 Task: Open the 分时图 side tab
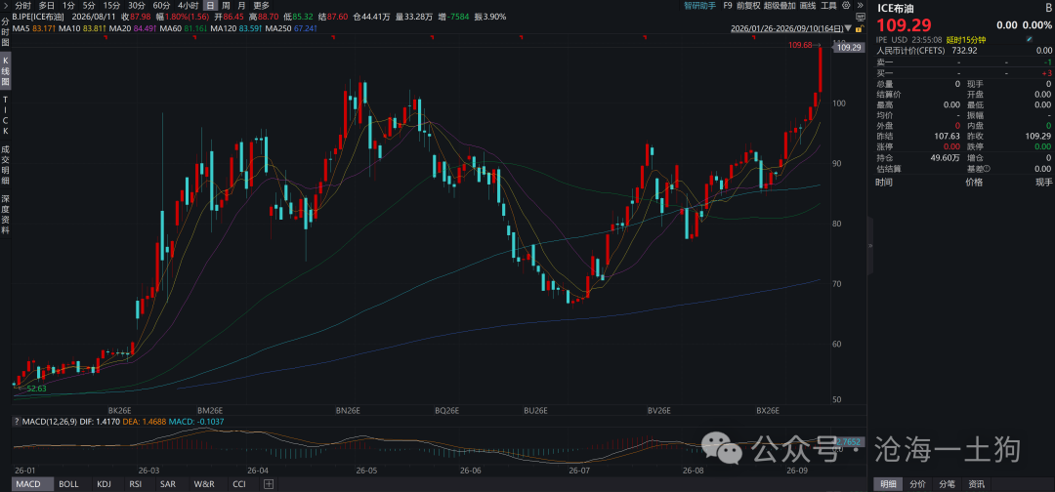point(6,32)
